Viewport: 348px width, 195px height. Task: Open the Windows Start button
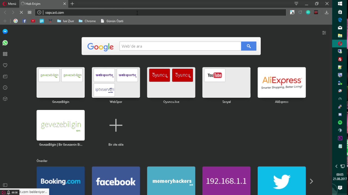tap(340, 4)
